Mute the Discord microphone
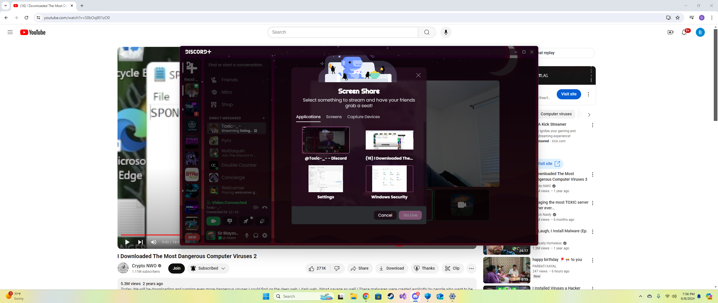 point(247,235)
